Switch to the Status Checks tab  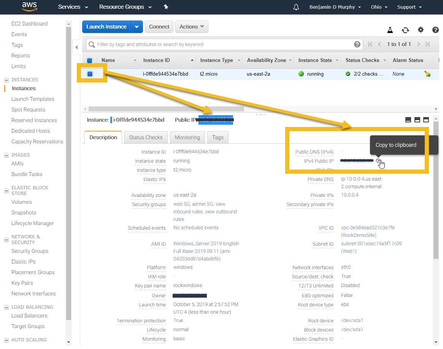pos(146,138)
